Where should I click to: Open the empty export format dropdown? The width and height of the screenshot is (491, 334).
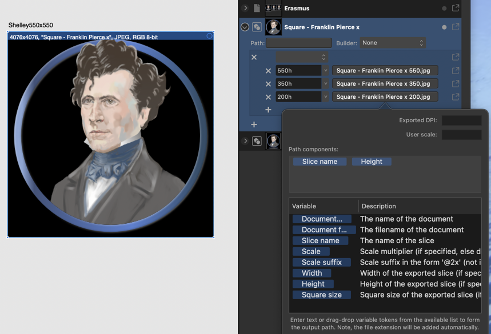(302, 57)
